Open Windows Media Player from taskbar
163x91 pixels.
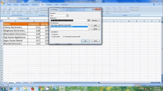pyautogui.click(x=18, y=89)
